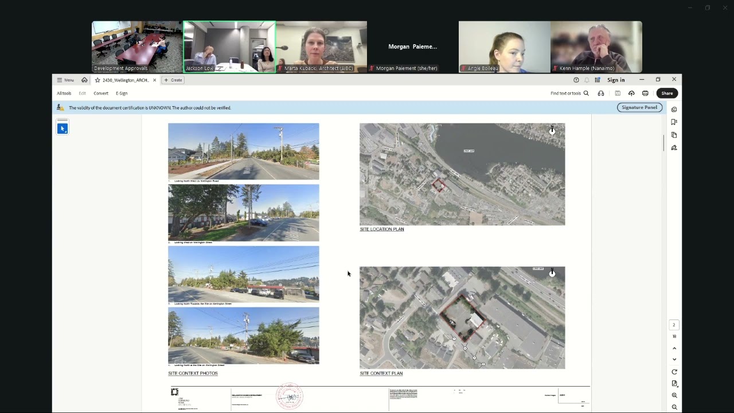Click the Save file disk icon

(x=618, y=93)
